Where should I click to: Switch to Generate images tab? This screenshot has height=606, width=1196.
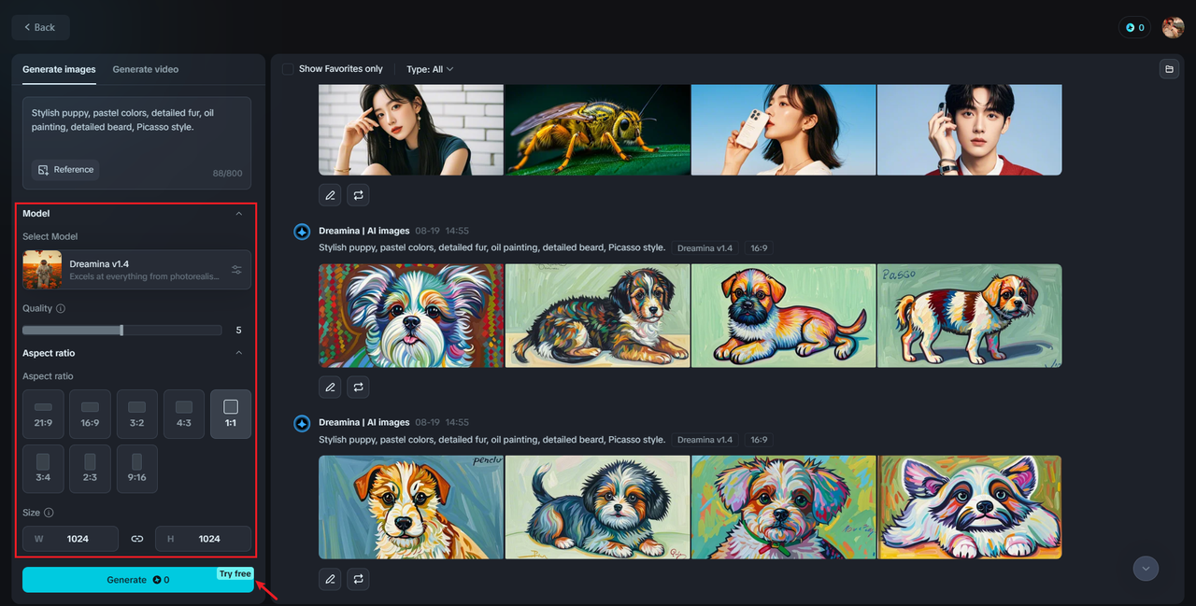59,69
